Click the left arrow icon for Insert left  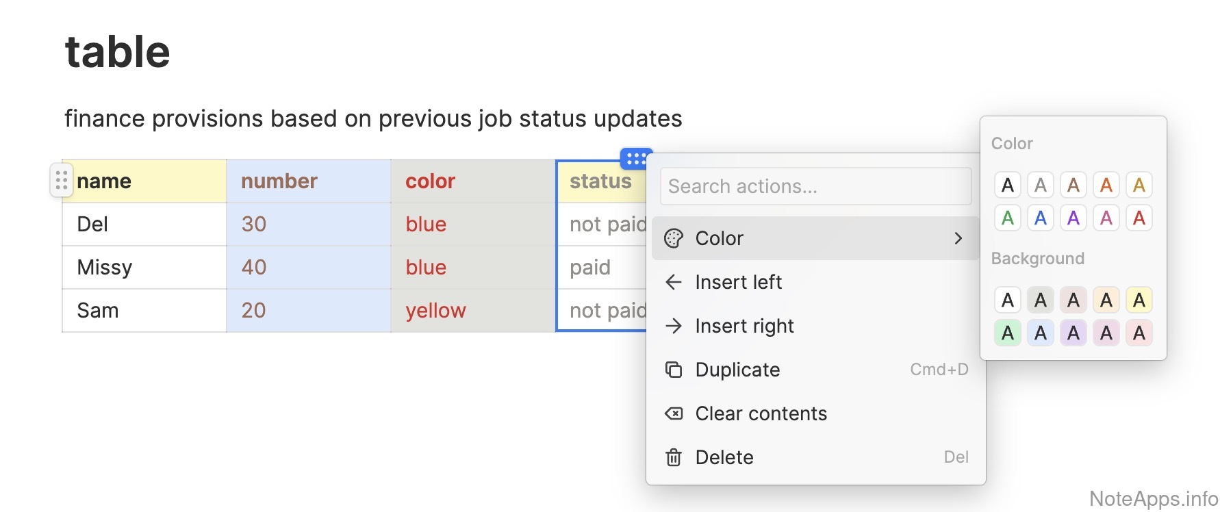[674, 282]
